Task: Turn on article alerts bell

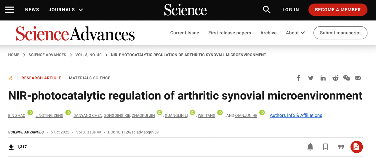Action: click(310, 147)
